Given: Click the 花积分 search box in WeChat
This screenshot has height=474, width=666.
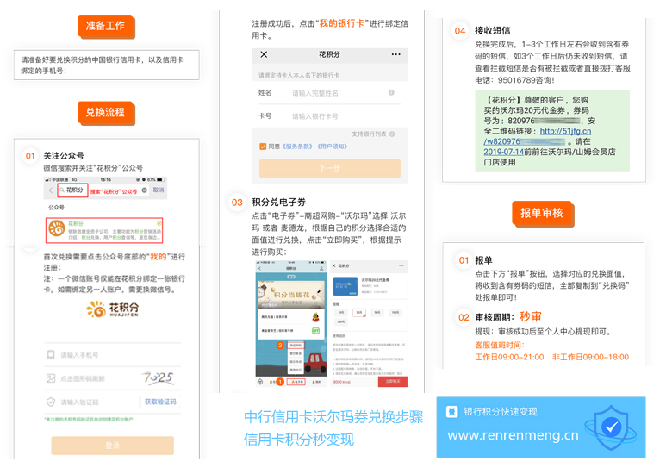Looking at the screenshot, I should click(72, 190).
